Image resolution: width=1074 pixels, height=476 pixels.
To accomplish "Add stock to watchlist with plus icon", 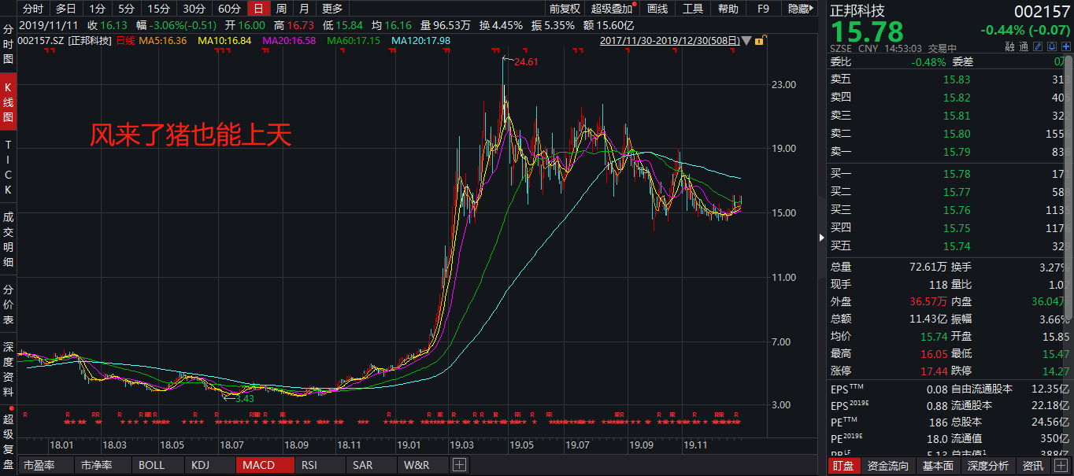I will pyautogui.click(x=1066, y=46).
